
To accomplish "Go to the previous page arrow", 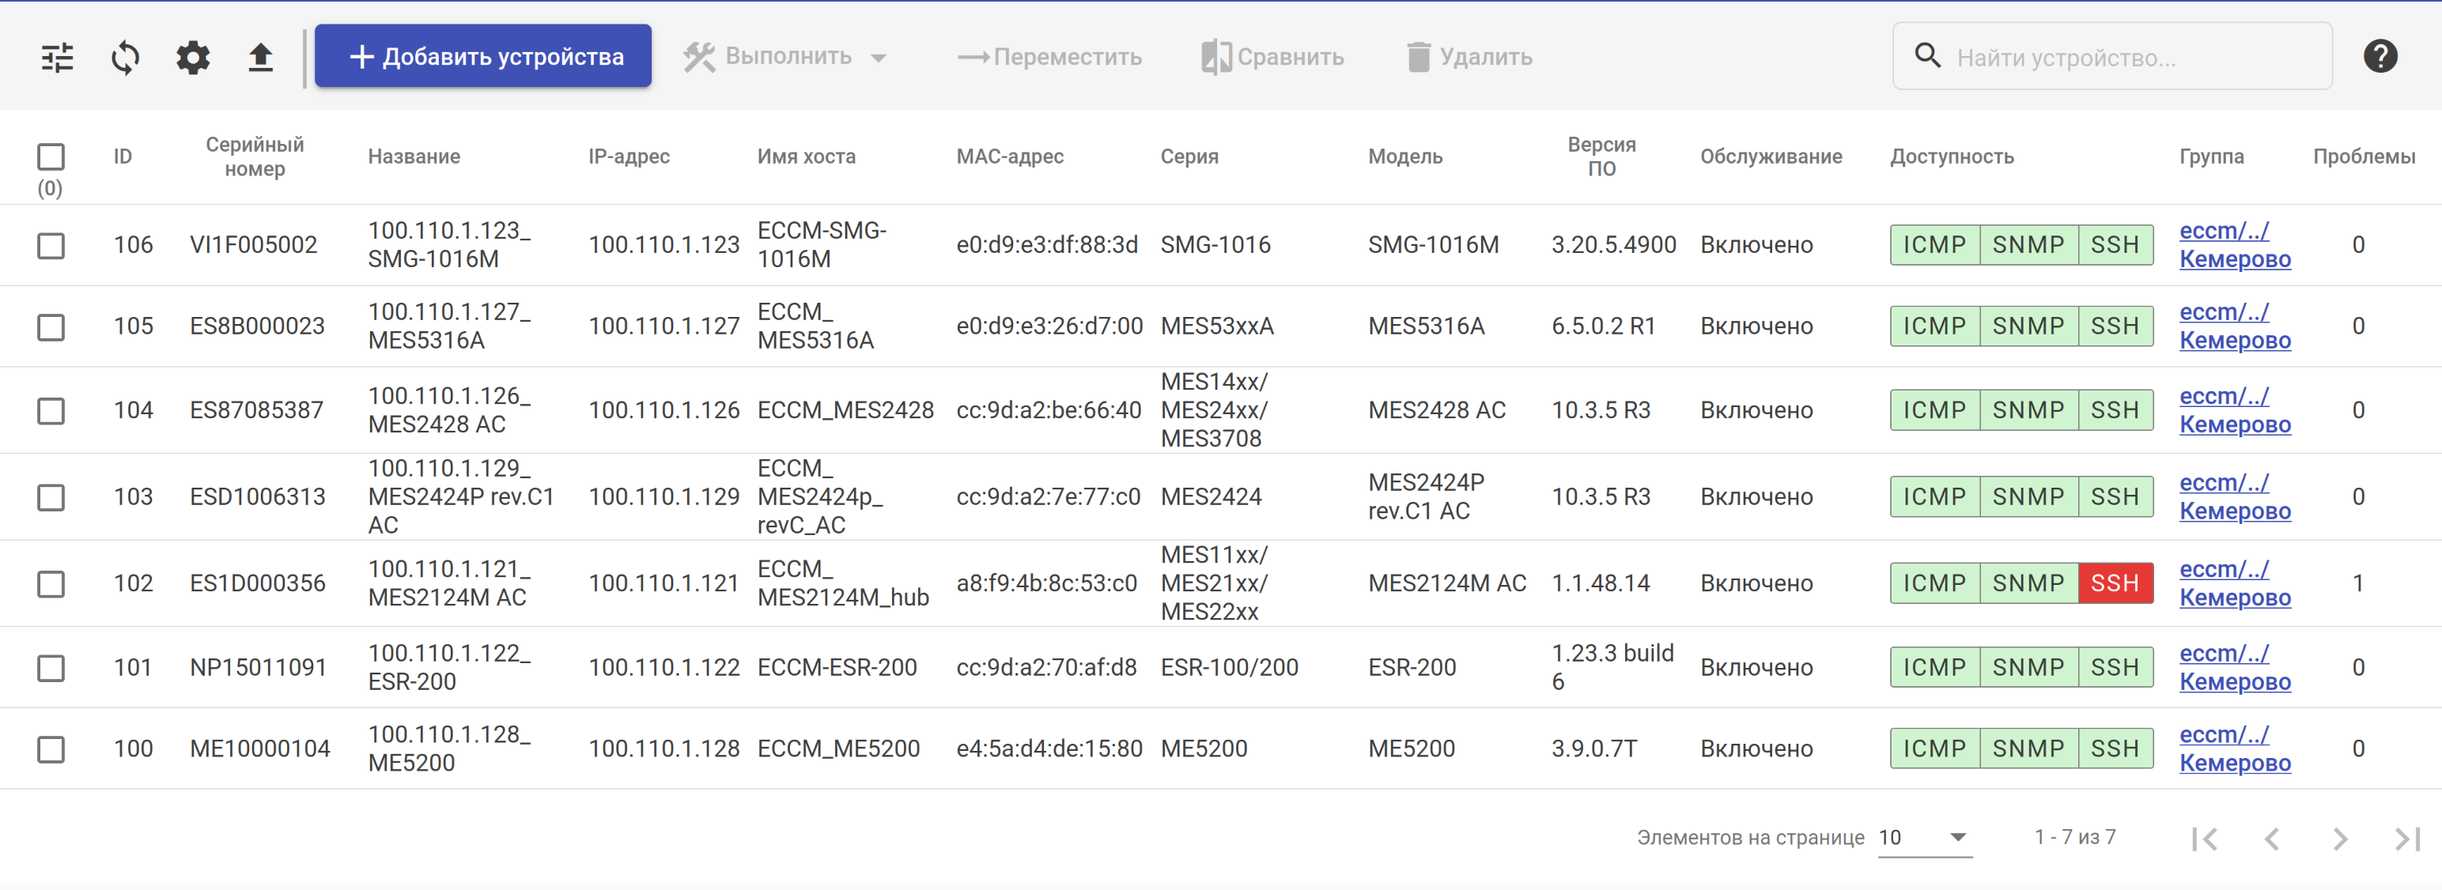I will click(x=2271, y=838).
